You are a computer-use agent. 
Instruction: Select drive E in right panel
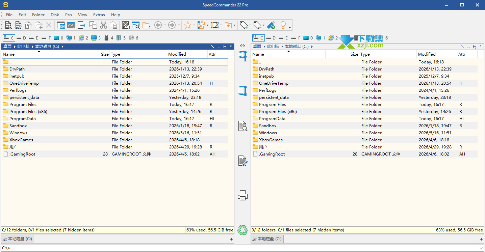(283, 38)
